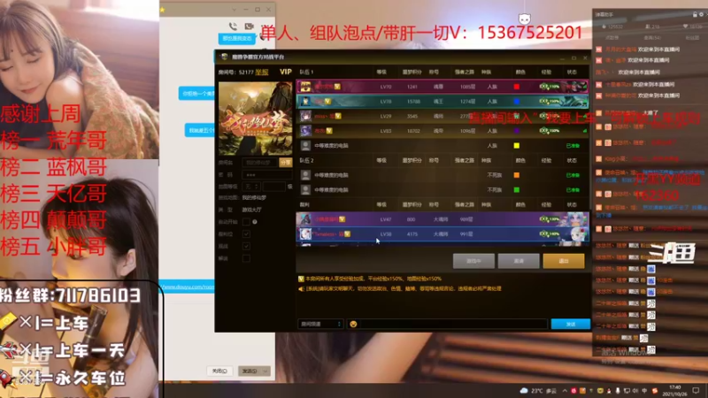The height and width of the screenshot is (398, 708).
Task: Click the gold Exit room button
Action: [x=564, y=261]
